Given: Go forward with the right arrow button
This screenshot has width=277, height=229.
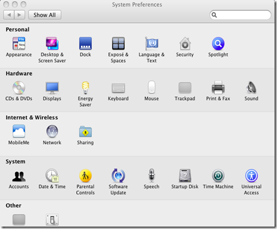Looking at the screenshot, I should click(19, 15).
